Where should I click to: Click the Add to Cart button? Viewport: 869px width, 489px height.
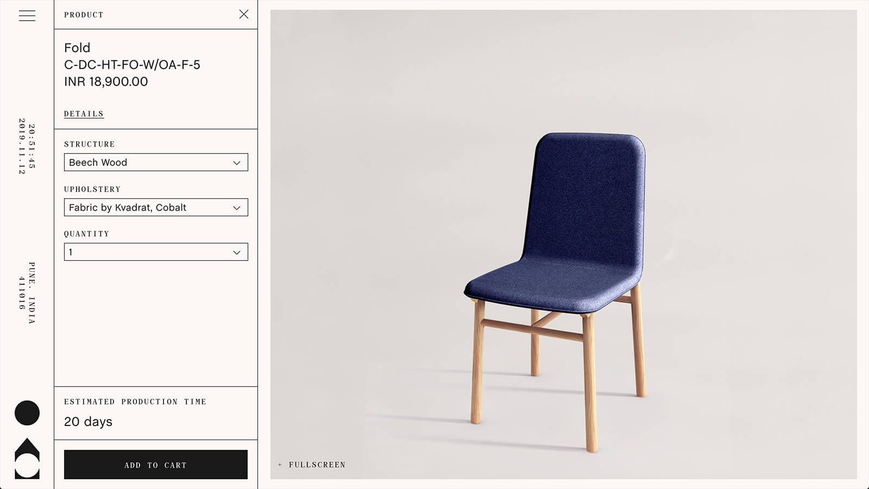click(x=156, y=465)
